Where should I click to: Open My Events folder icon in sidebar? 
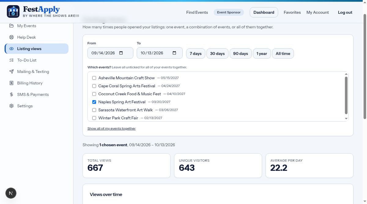tap(12, 26)
